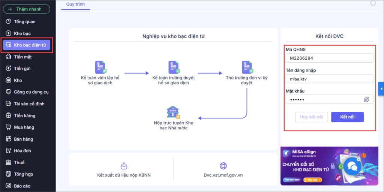Open the Nộp trực tuyến Kho bạc bank icon
Screen dimensions: 384x192
pos(173,112)
